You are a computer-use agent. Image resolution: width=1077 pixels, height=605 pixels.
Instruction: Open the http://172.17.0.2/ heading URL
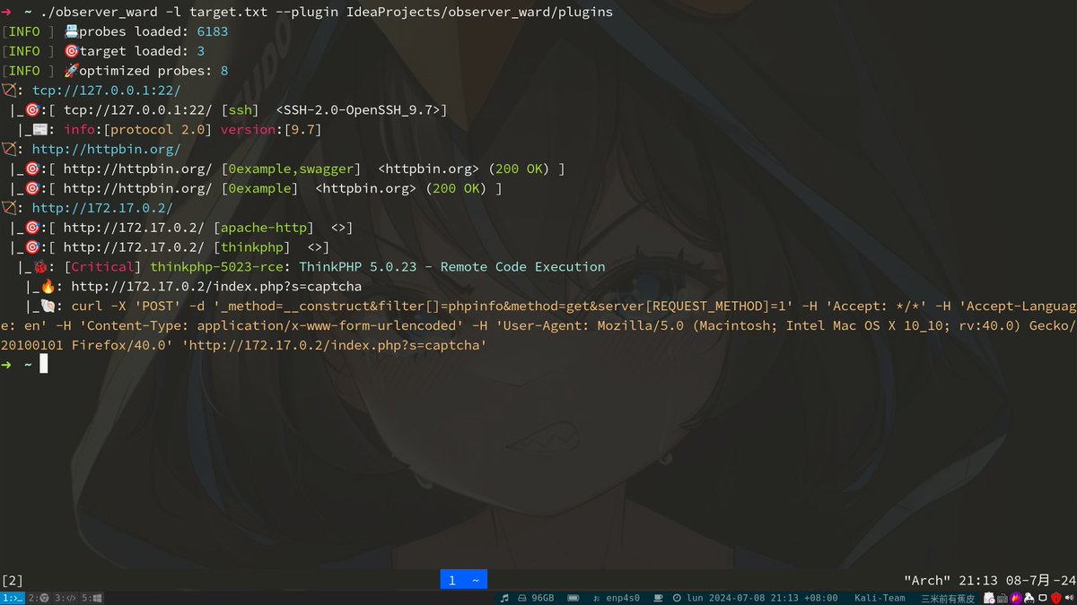pos(103,208)
